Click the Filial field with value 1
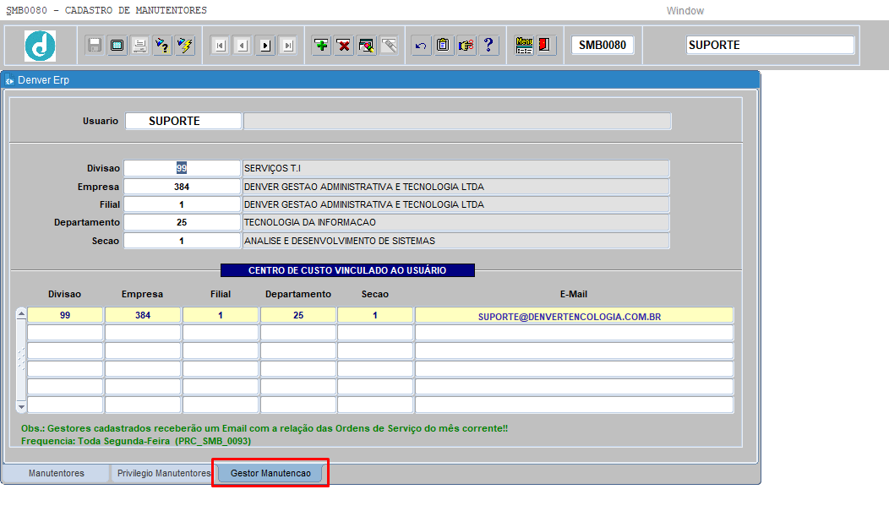The image size is (889, 522). [x=182, y=204]
